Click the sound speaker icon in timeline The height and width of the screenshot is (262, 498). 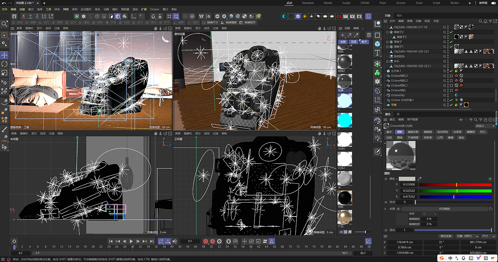pos(175,241)
